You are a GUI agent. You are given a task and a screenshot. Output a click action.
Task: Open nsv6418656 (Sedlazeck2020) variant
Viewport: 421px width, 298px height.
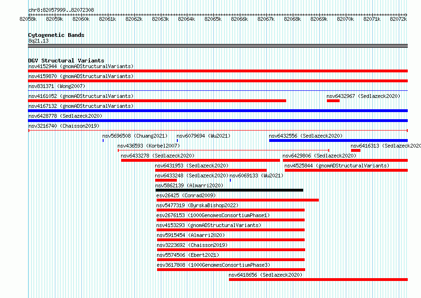click(x=265, y=275)
